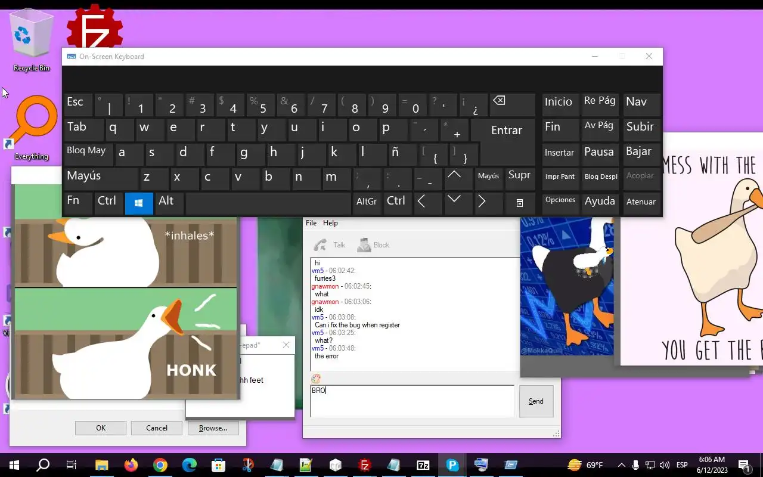Click the Nav key on On-Screen Keyboard

[641, 104]
